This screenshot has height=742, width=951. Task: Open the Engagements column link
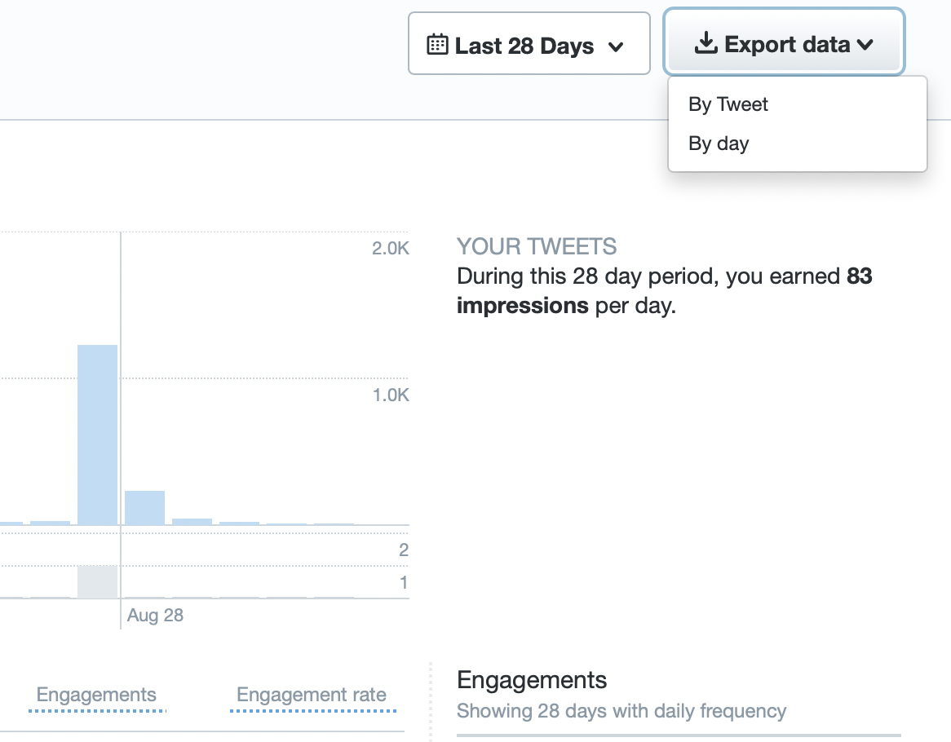tap(96, 696)
